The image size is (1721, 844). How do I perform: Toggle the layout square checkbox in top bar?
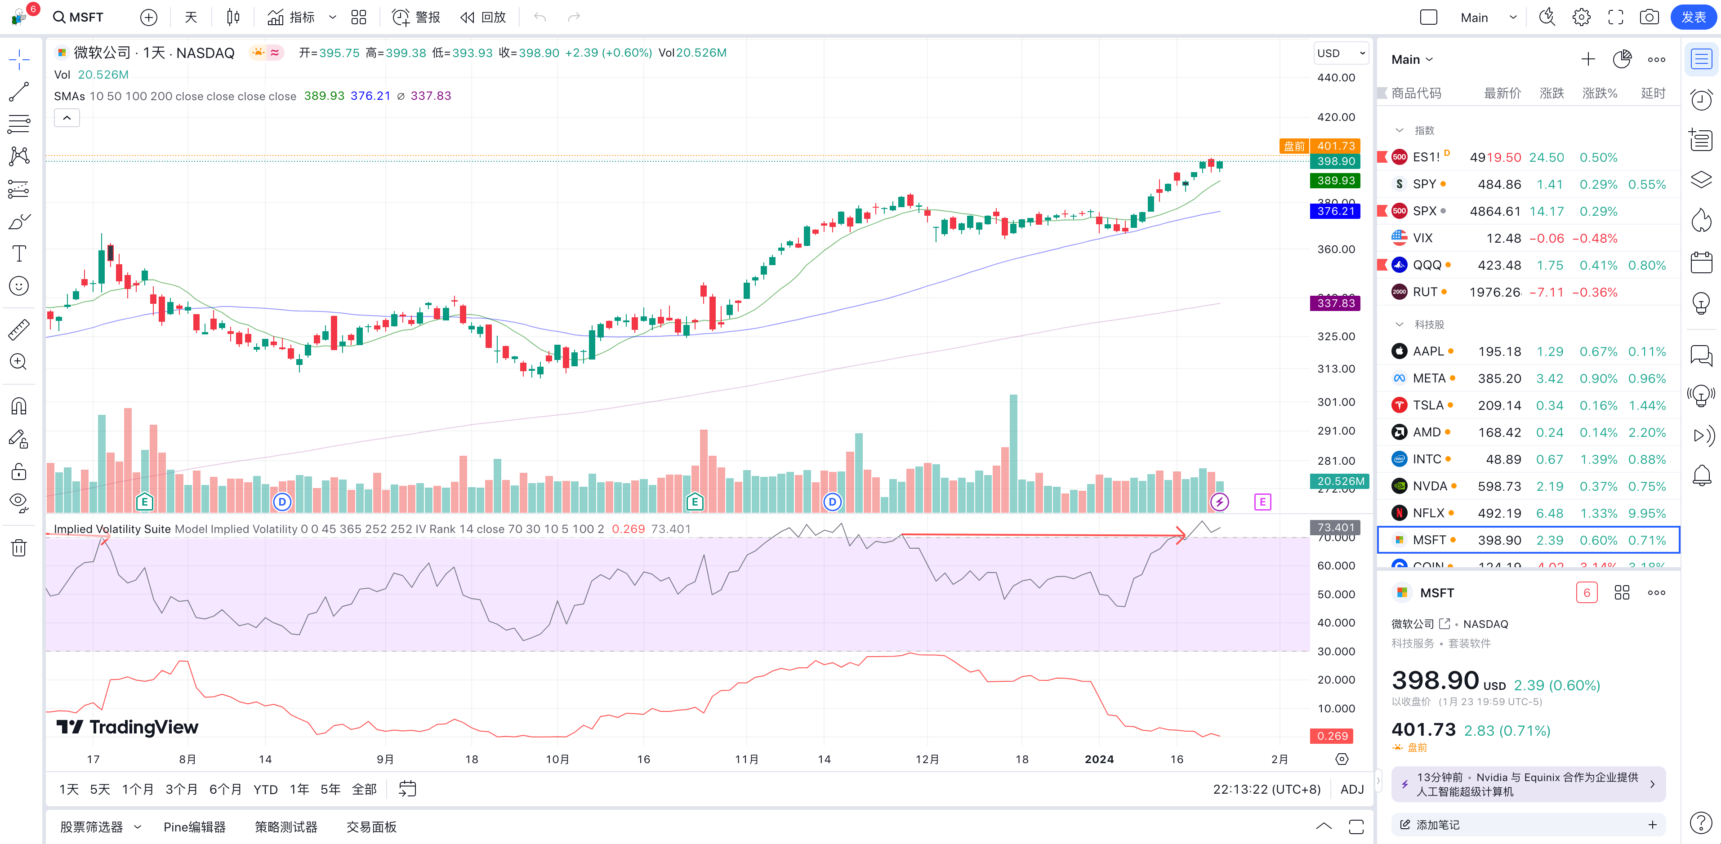coord(1428,18)
